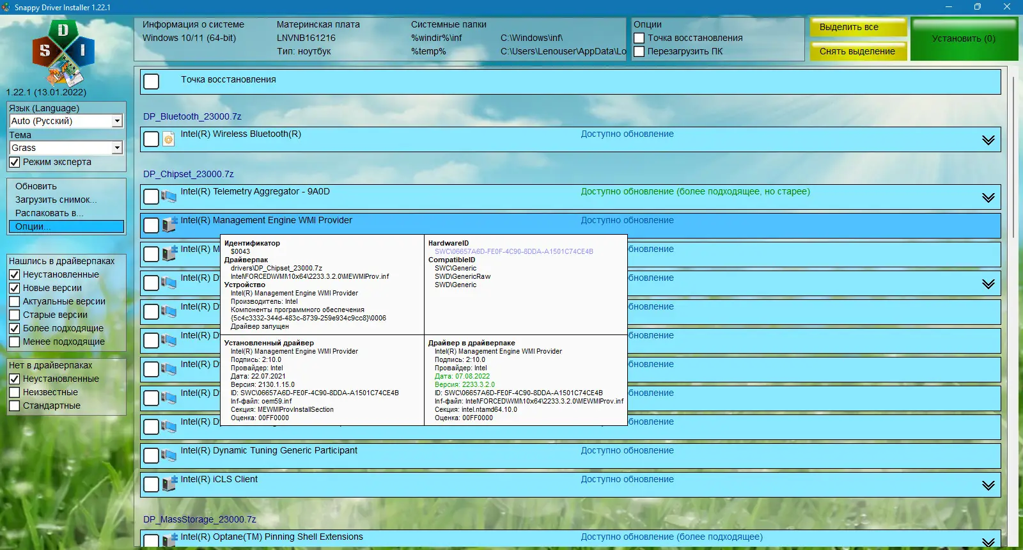This screenshot has height=550, width=1023.
Task: Click the C:\Windows\inf\ folder path
Action: point(531,38)
